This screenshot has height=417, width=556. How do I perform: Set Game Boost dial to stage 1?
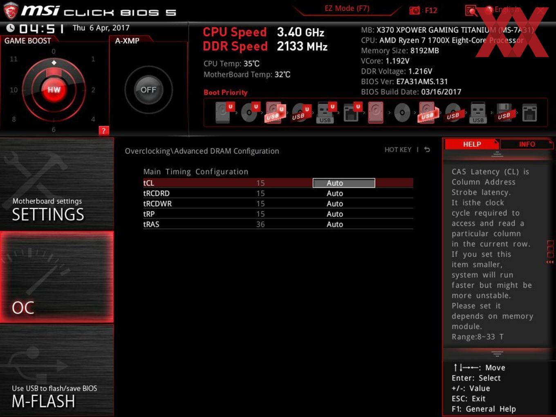click(93, 59)
